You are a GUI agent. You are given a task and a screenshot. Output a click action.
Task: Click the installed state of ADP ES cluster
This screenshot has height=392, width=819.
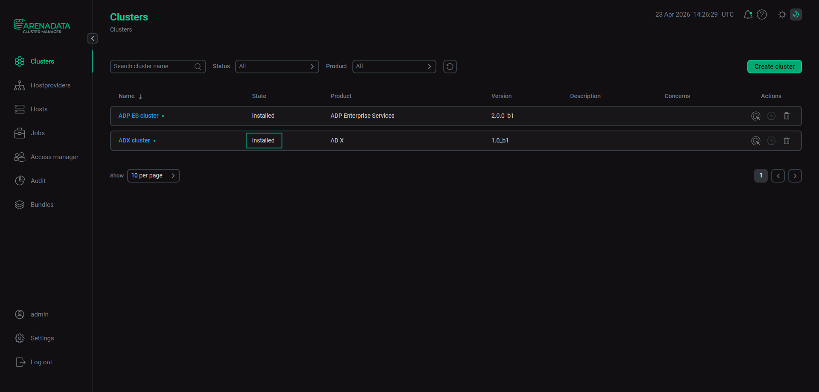[x=263, y=116]
